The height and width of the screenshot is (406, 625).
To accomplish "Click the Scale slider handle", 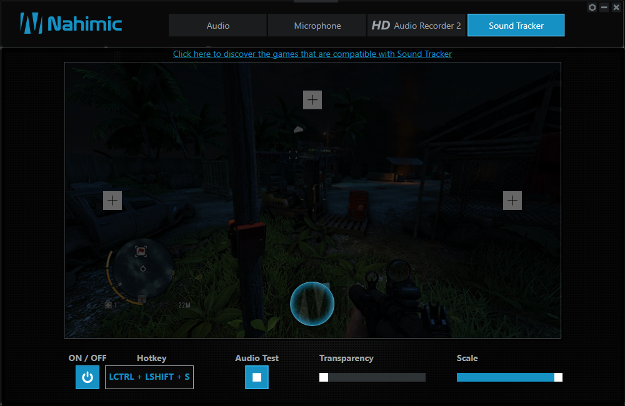I will point(558,377).
